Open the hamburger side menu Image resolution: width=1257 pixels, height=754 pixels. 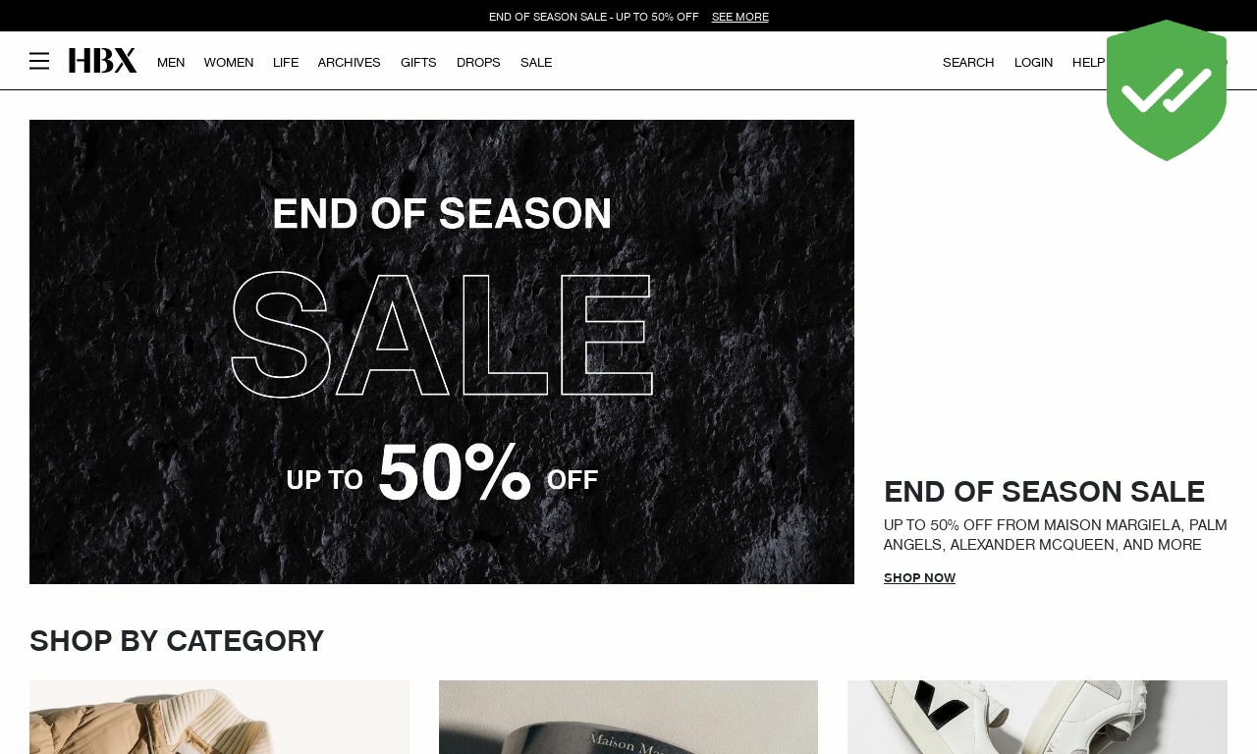point(39,61)
